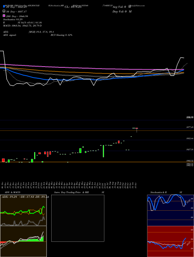
Task: Click the white 50 Day EMA legend swatch
Action: point(4,11)
